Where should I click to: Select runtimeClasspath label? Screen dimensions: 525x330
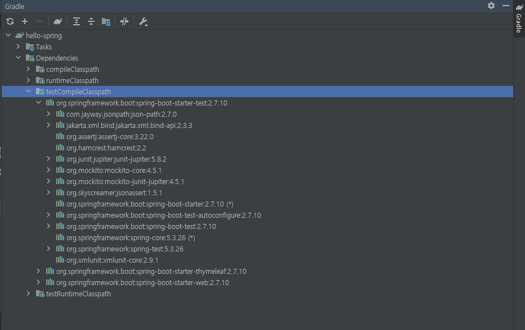pos(73,80)
